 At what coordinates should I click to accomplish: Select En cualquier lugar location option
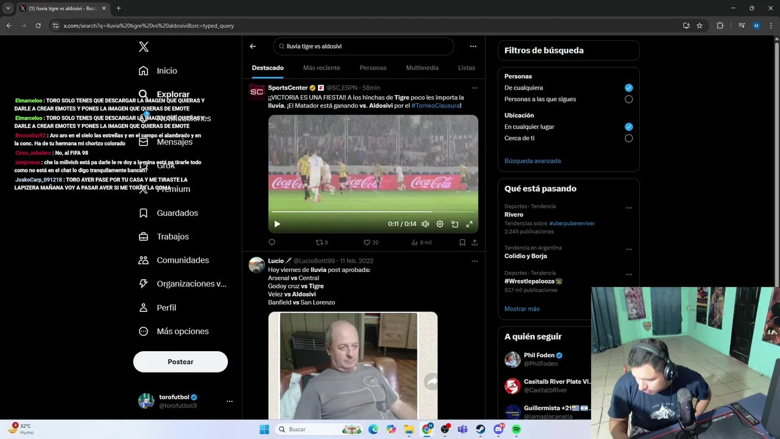pyautogui.click(x=628, y=127)
